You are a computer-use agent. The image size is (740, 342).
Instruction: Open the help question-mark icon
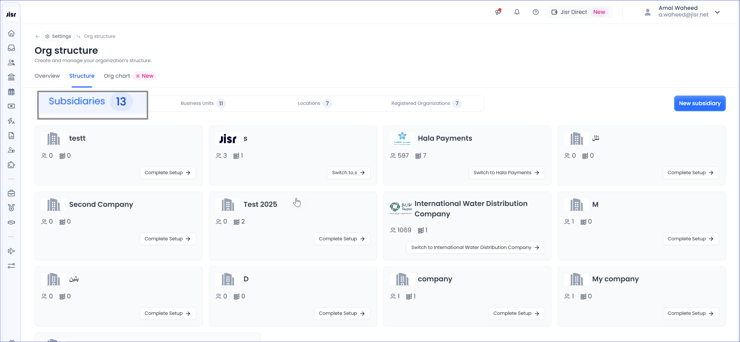point(536,12)
